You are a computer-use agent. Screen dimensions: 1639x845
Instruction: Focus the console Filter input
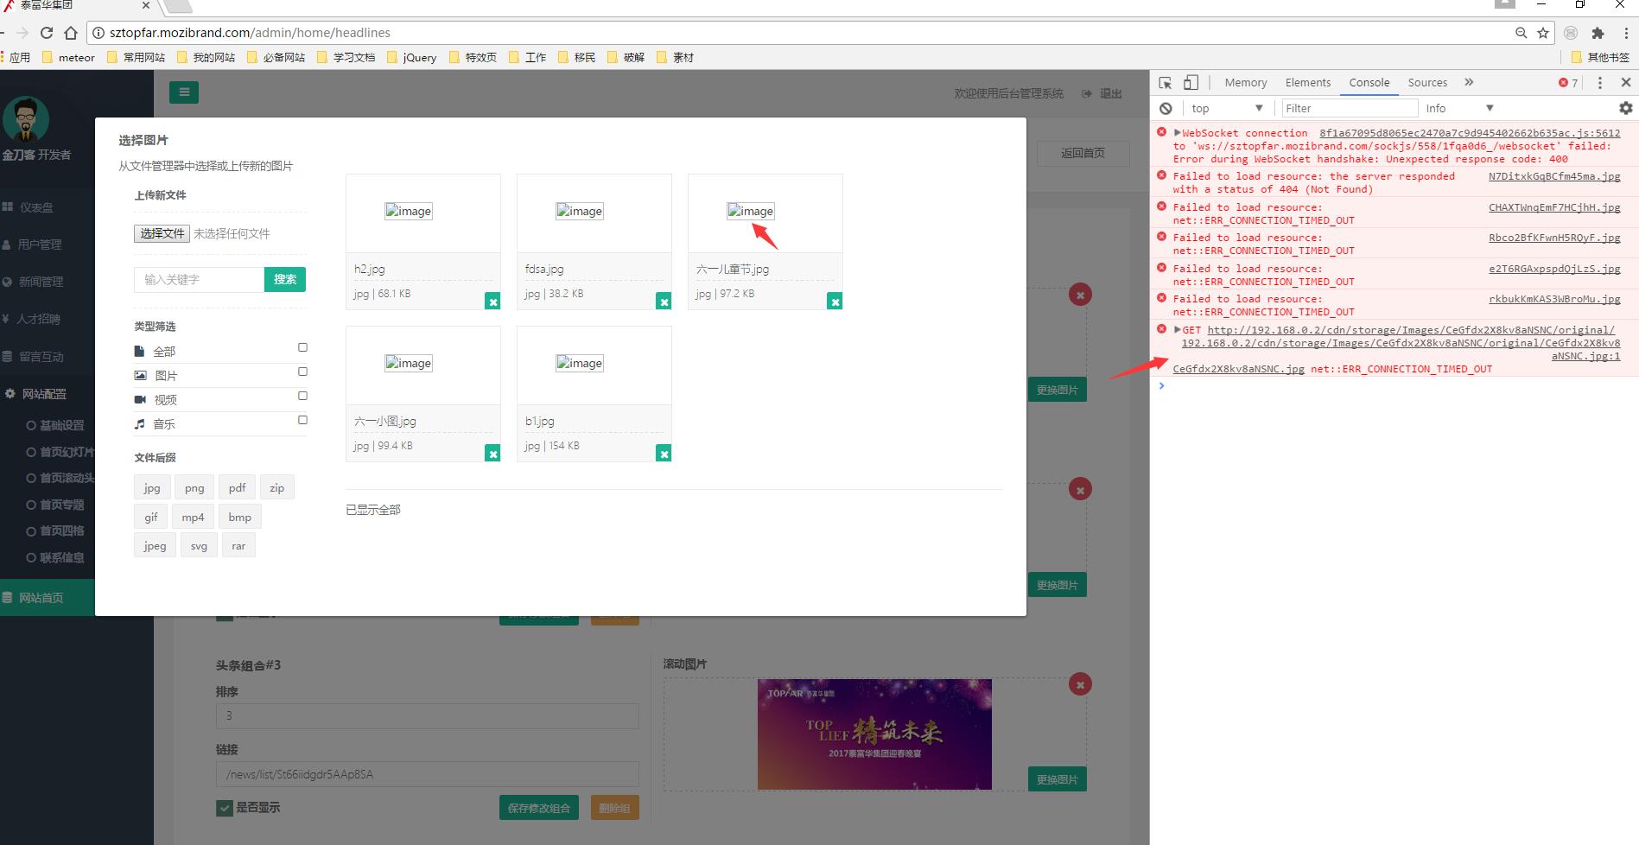tap(1350, 108)
